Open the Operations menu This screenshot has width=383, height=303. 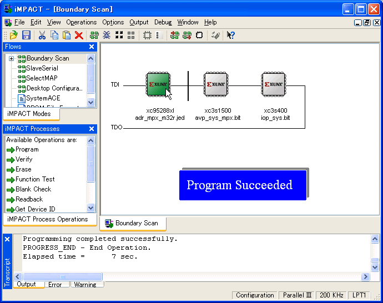pyautogui.click(x=81, y=22)
